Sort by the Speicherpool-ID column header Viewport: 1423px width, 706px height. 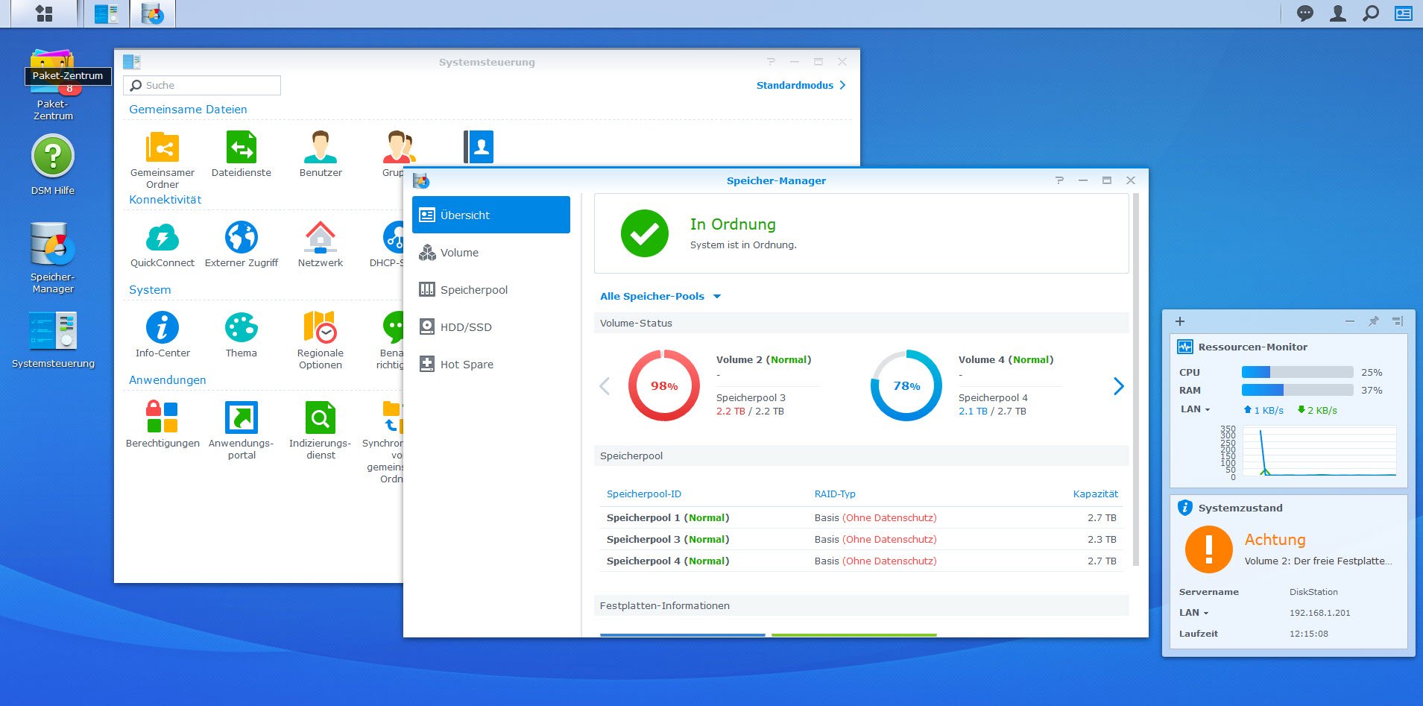(x=644, y=494)
